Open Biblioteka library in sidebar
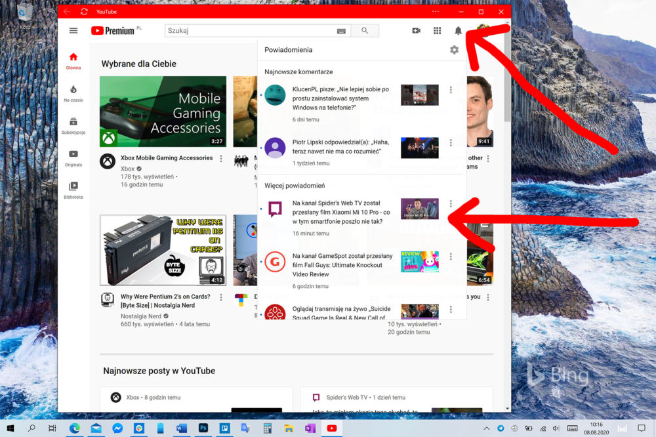 [x=73, y=190]
